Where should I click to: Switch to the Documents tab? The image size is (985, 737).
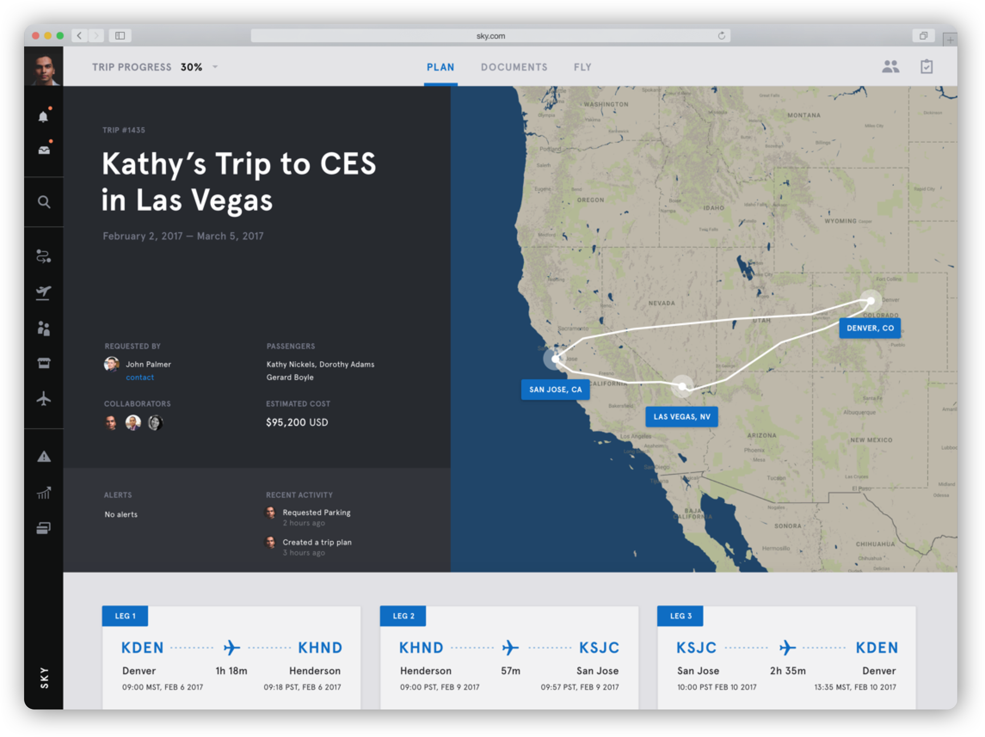tap(514, 67)
